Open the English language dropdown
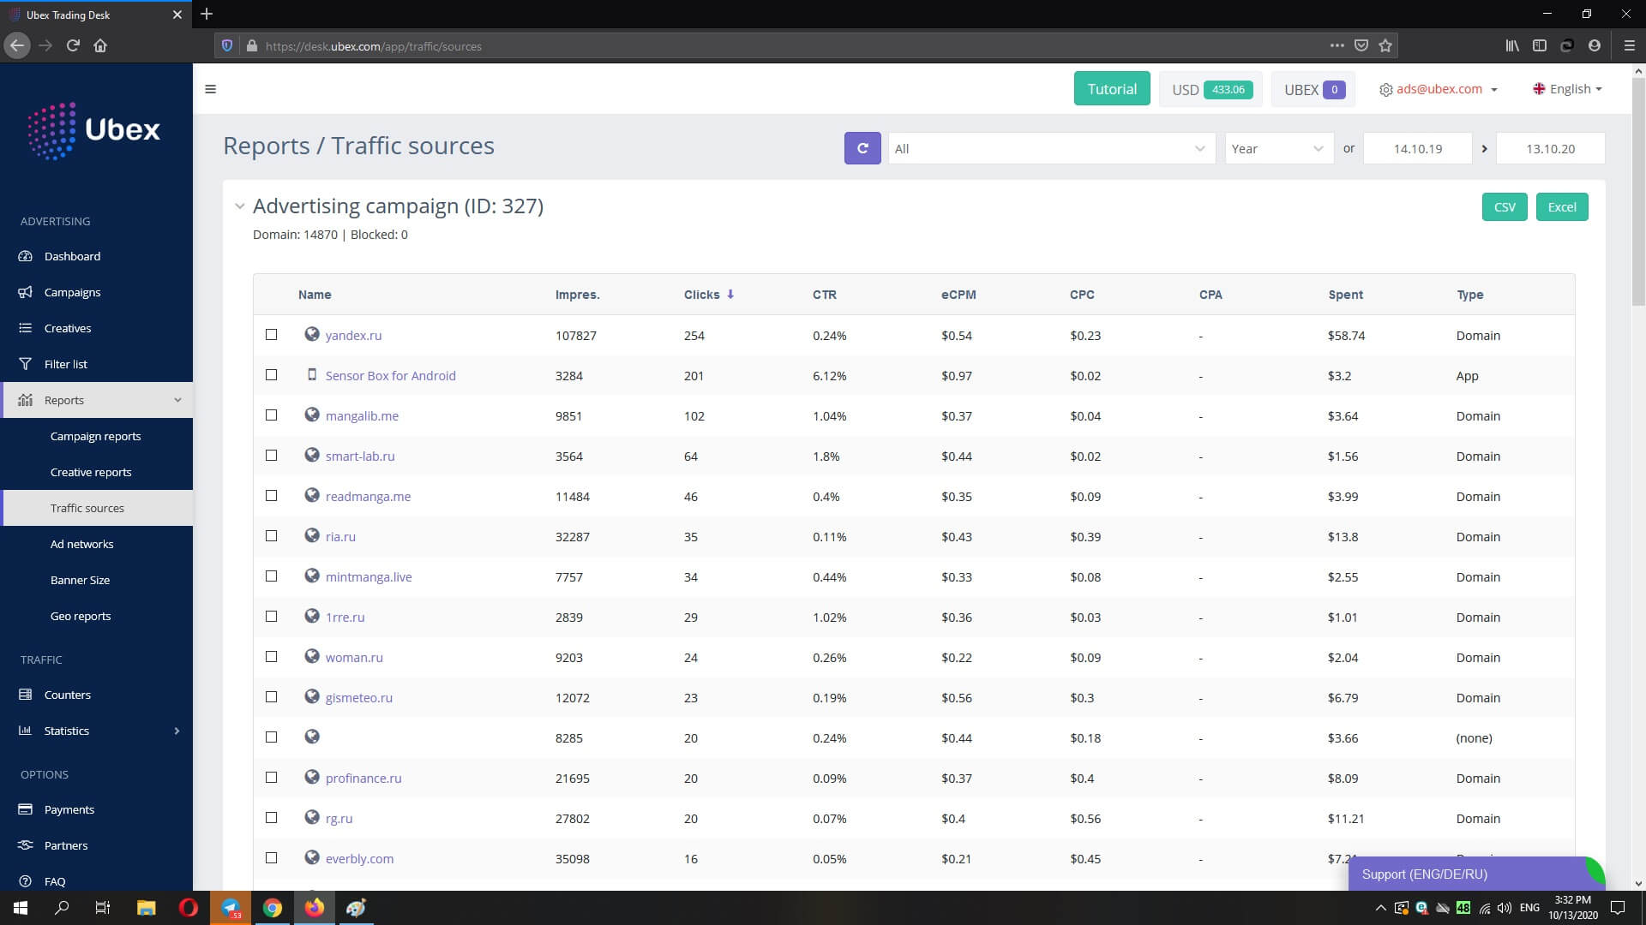This screenshot has height=925, width=1646. 1567,89
